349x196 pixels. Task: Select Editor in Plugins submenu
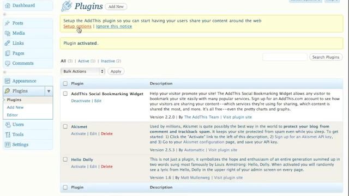point(12,115)
